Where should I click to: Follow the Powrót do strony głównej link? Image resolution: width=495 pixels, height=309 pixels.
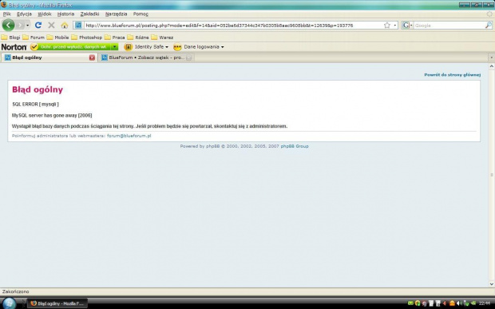point(452,75)
